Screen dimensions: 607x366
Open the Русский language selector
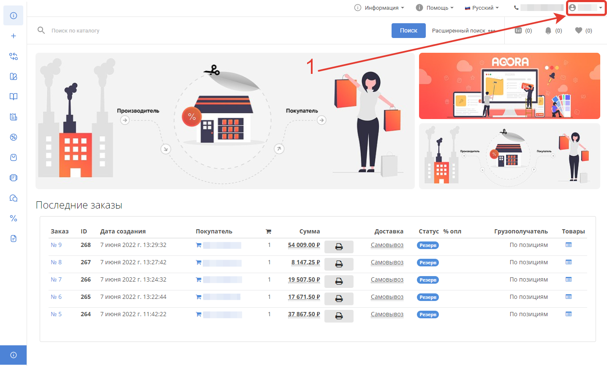point(482,8)
